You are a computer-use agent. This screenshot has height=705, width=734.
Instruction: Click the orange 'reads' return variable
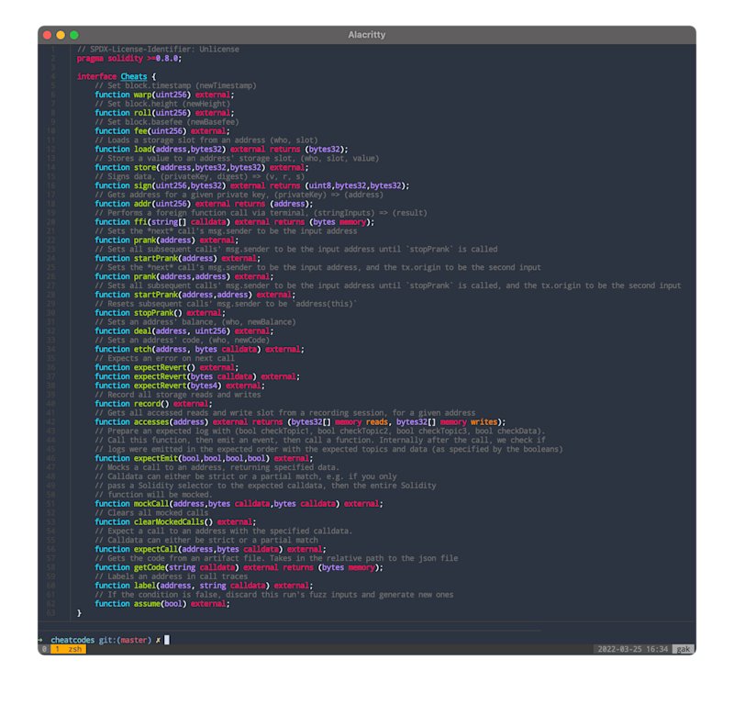[x=377, y=422]
